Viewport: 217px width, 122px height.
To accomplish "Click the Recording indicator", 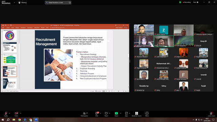I will tap(187, 2).
